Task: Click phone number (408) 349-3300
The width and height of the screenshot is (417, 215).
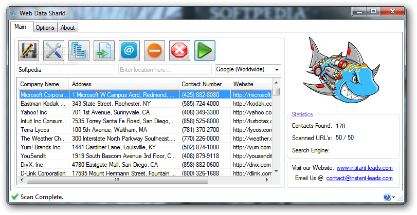Action: tap(200, 112)
